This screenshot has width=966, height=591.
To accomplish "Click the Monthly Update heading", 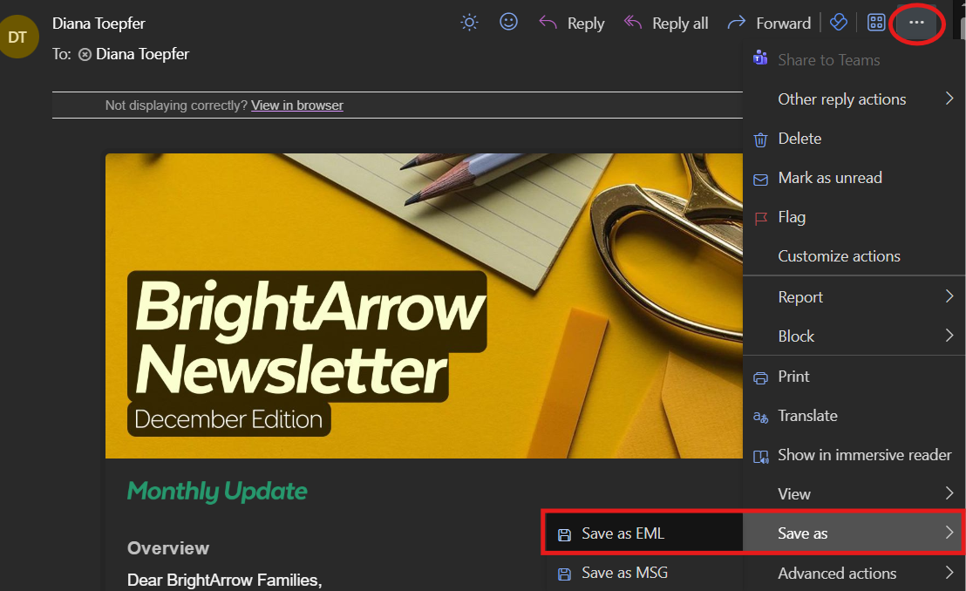I will 217,492.
